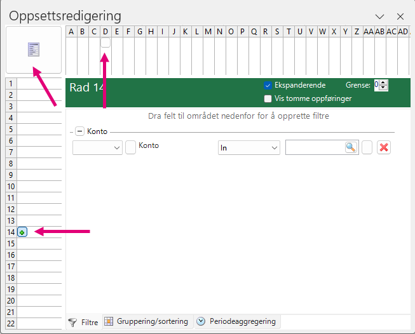Select column header AA

pos(369,32)
